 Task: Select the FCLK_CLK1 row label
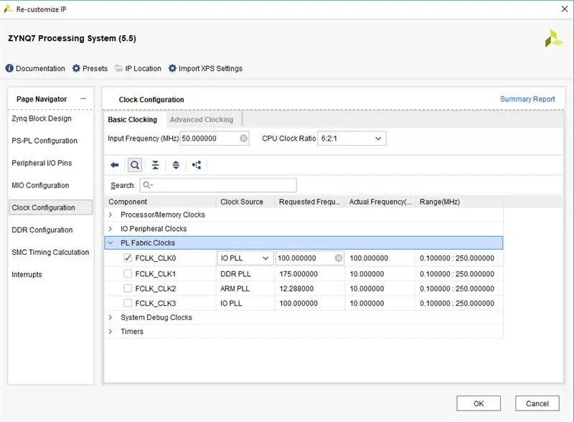[x=156, y=274]
